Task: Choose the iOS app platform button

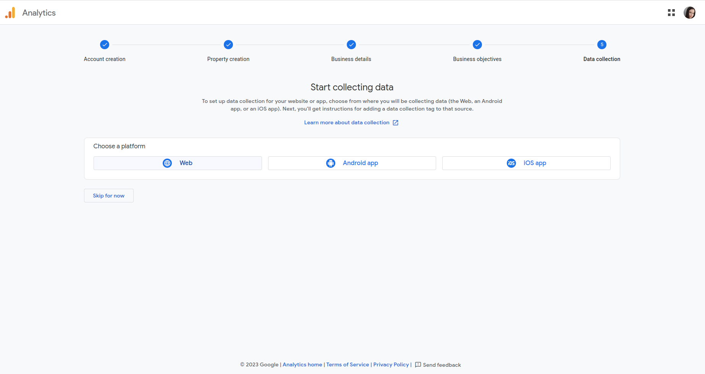Action: (x=526, y=163)
